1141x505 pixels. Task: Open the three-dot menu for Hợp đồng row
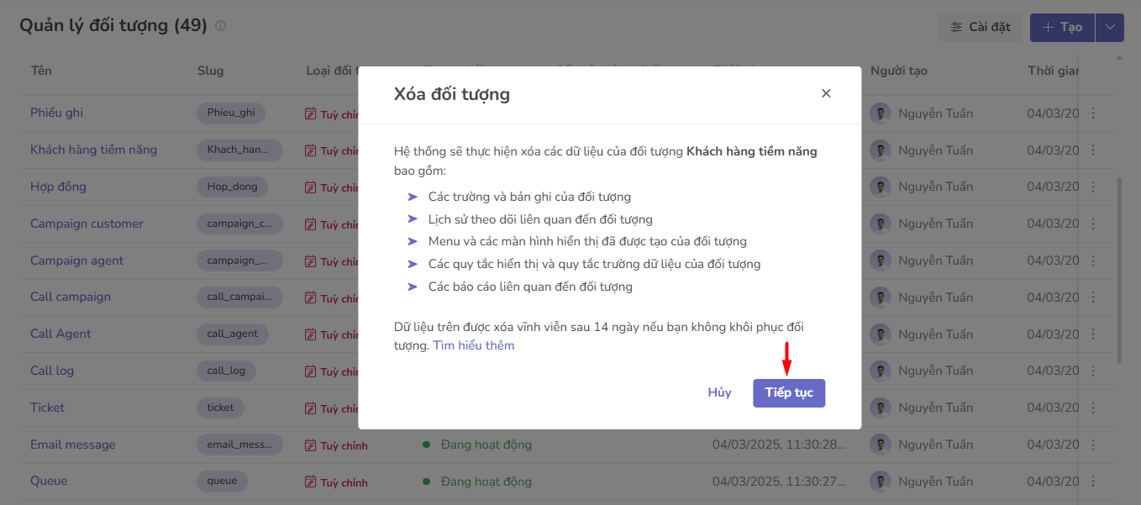click(x=1093, y=187)
